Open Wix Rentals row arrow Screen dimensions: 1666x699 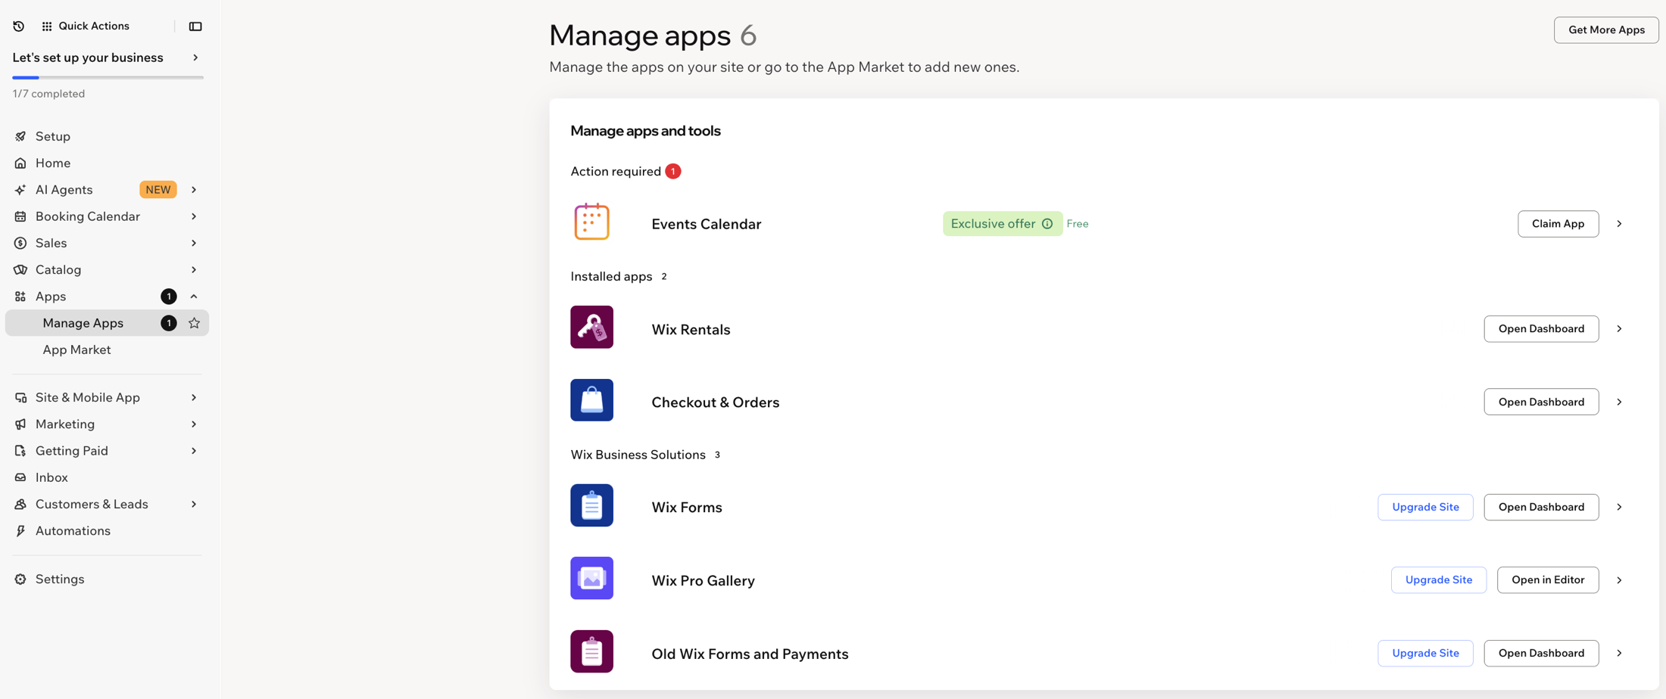point(1619,329)
